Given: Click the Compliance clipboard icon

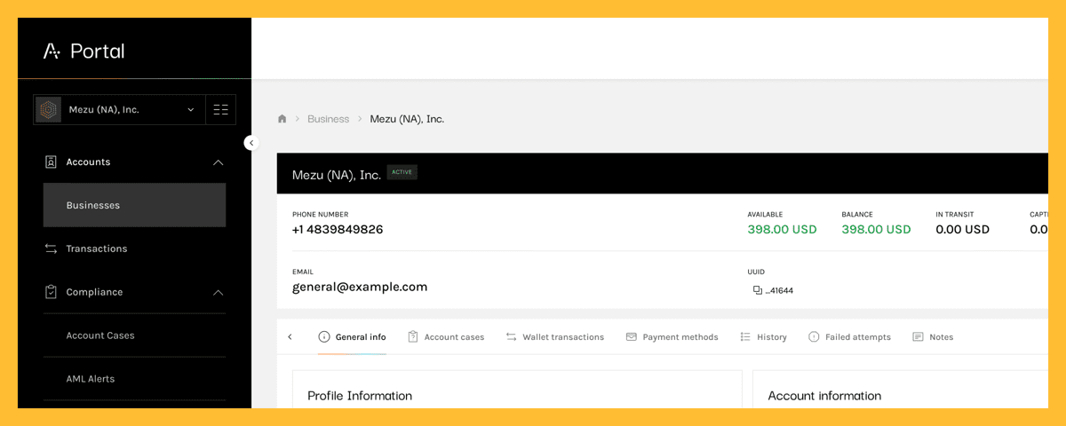Looking at the screenshot, I should pyautogui.click(x=51, y=292).
